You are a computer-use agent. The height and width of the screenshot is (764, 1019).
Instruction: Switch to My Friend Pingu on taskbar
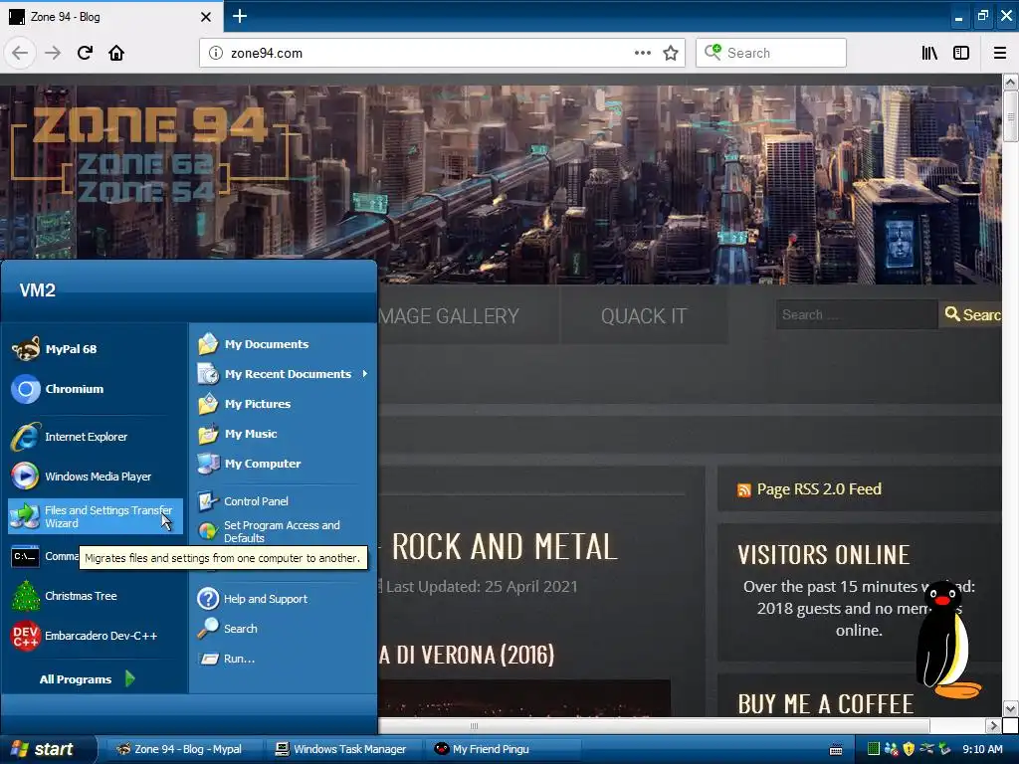[503, 749]
